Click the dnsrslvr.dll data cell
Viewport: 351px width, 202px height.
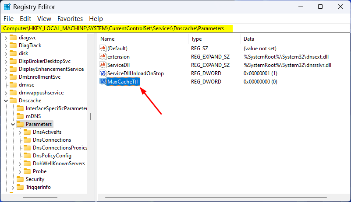pos(287,65)
